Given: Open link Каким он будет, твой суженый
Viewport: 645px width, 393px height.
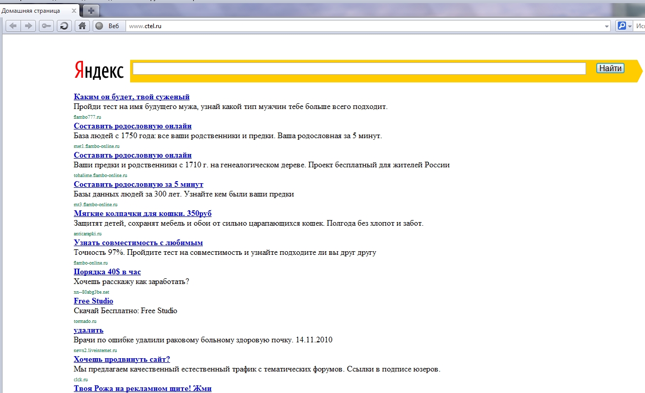Looking at the screenshot, I should tap(132, 97).
